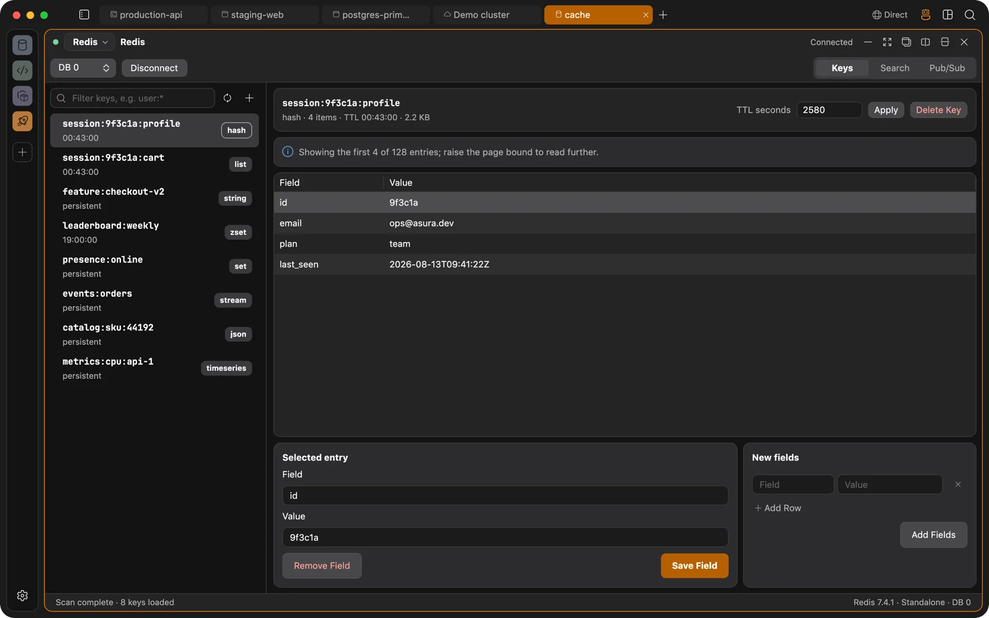
Task: Open the Redis type dropdown
Action: coord(90,42)
